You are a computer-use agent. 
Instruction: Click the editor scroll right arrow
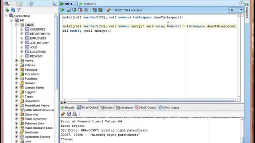(x=235, y=100)
